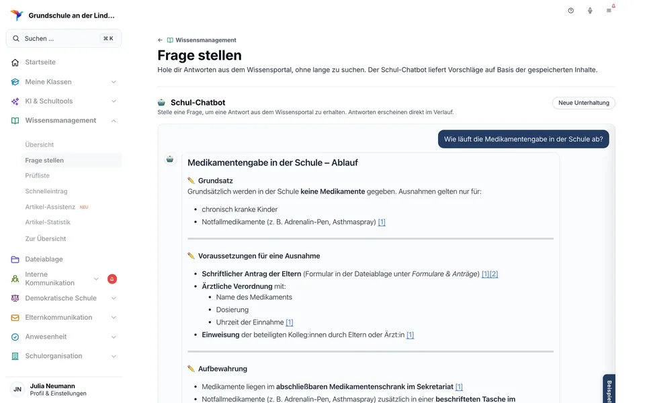Open the Artikel-Statistik submenu item

coord(48,222)
